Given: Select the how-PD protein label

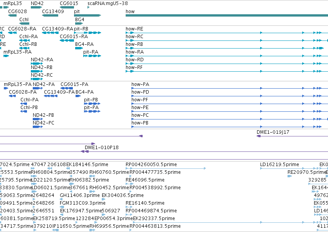Looking at the screenshot, I should click(x=140, y=92).
